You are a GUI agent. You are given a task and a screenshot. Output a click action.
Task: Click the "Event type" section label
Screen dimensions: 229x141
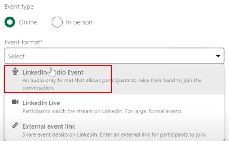pyautogui.click(x=19, y=7)
